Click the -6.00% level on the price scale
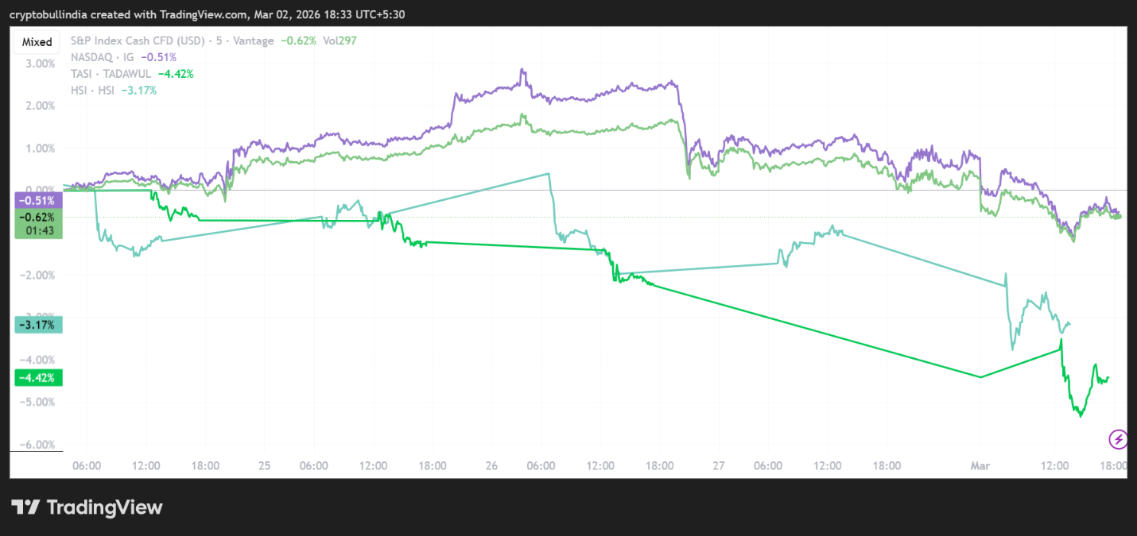This screenshot has width=1137, height=536. pos(39,445)
